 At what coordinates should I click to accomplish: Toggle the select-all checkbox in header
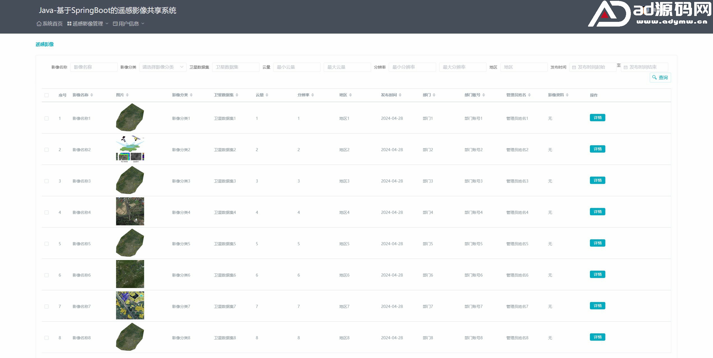coord(47,95)
